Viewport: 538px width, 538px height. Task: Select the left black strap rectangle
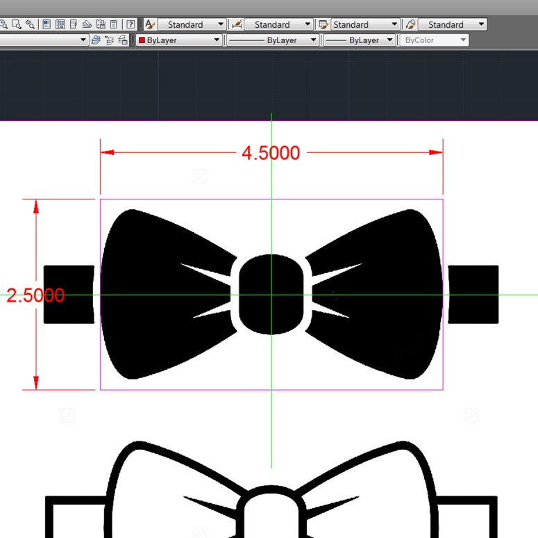(69, 295)
